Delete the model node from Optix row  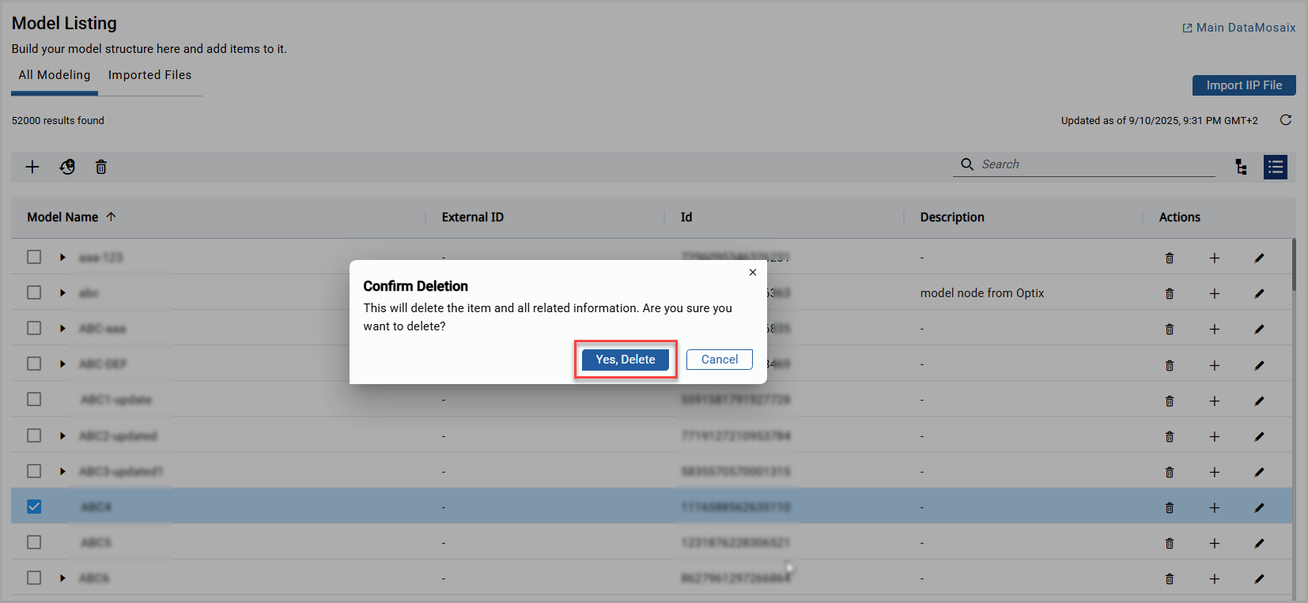coord(1170,293)
